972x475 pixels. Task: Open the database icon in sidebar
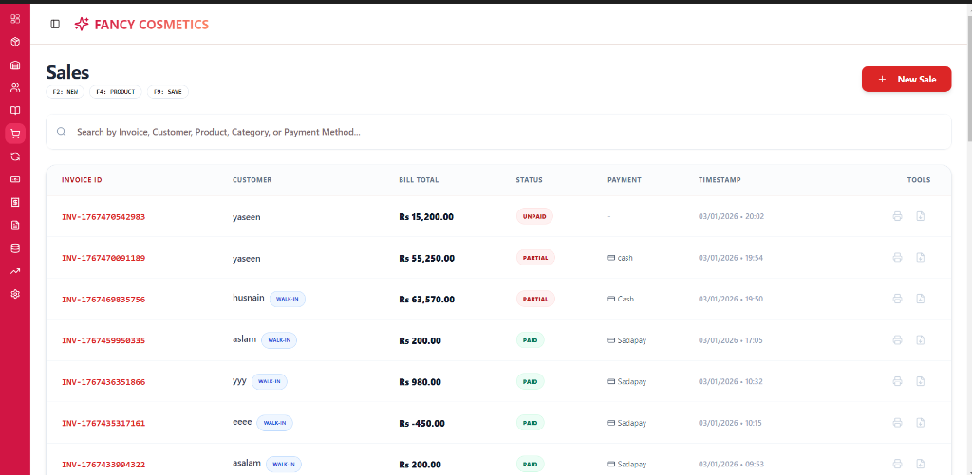[15, 248]
